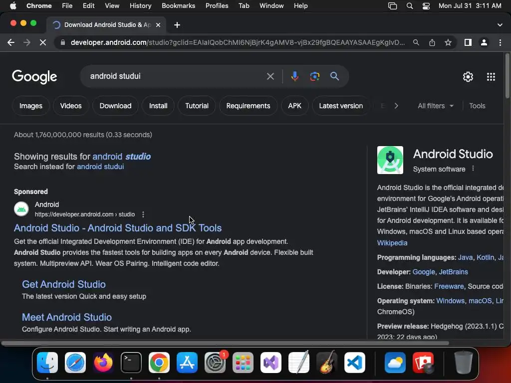This screenshot has height=383, width=511.
Task: Open Google apps grid
Action: [491, 77]
